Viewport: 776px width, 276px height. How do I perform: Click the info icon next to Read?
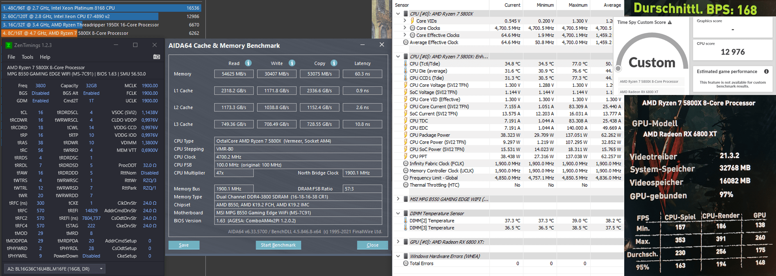point(248,63)
